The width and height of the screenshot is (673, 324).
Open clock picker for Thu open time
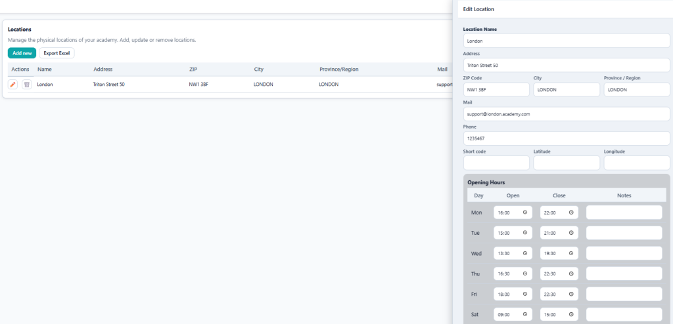click(x=525, y=274)
